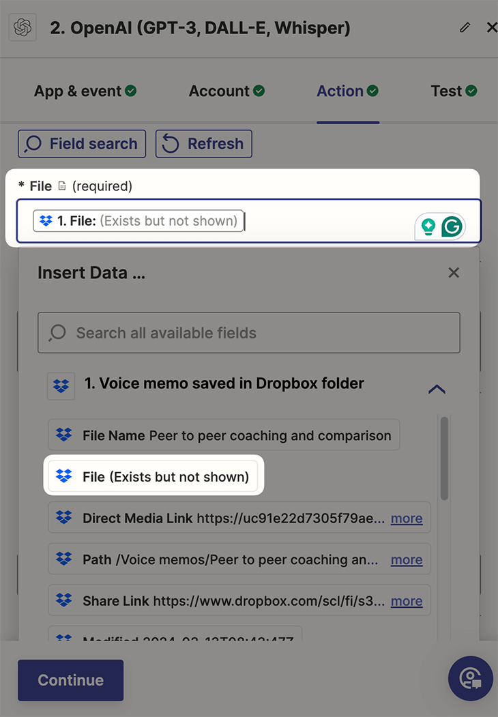Viewport: 498px width, 717px height.
Task: Close the OpenAI step editor panel
Action: 492,27
